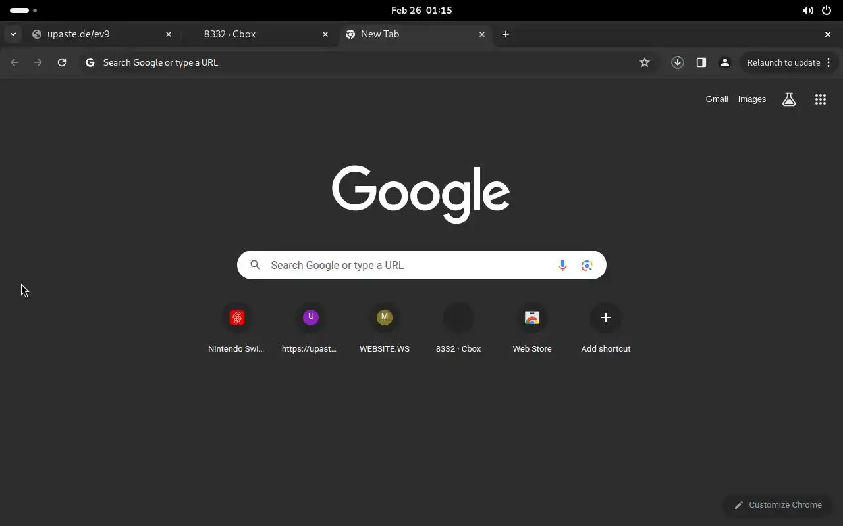Expand the tab search dropdown arrow
Image resolution: width=843 pixels, height=526 pixels.
coord(13,34)
